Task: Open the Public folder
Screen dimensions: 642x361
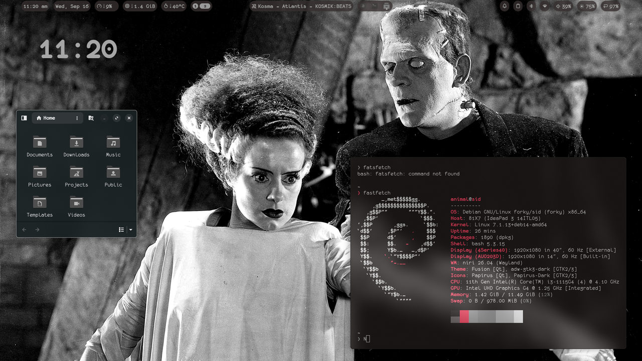Action: pos(113,176)
